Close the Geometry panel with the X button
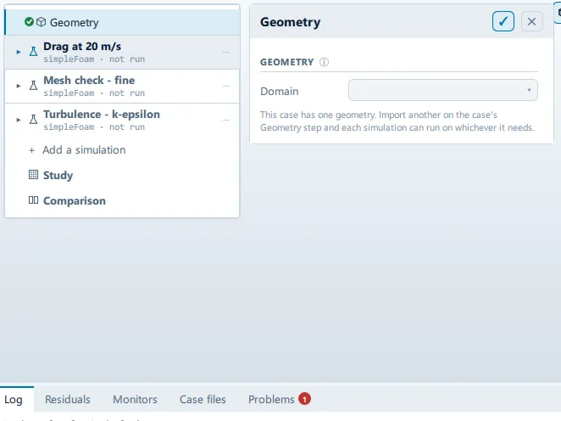Image resolution: width=561 pixels, height=421 pixels. click(x=531, y=21)
